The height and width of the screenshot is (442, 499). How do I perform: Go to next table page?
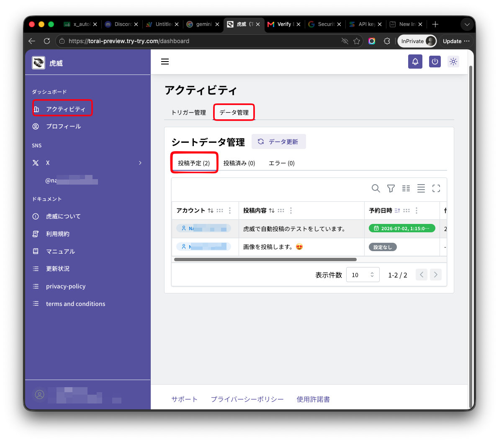[x=436, y=275]
